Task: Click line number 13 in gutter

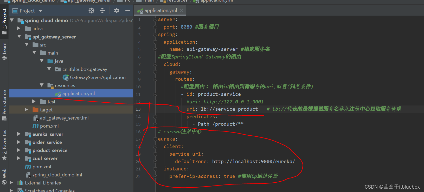Action: click(x=138, y=109)
